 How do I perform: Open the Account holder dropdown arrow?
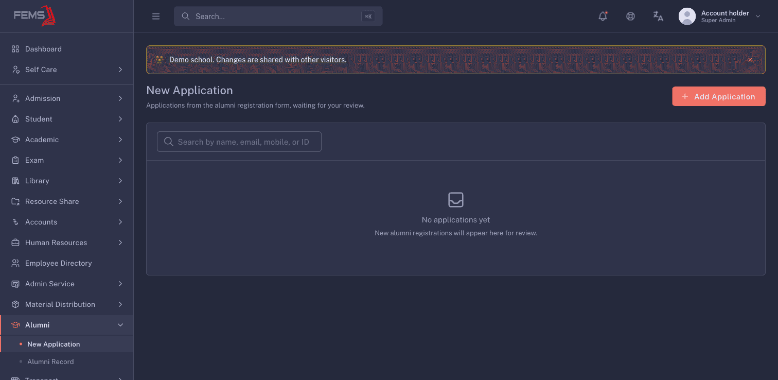[757, 16]
